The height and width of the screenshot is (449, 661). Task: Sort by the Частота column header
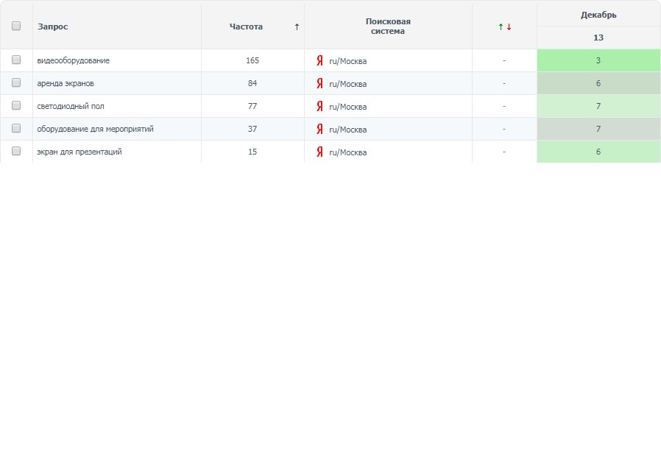(246, 26)
